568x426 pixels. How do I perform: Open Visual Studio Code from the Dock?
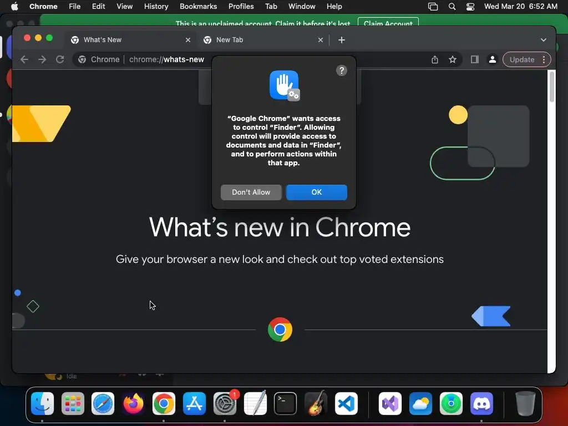[x=346, y=403]
